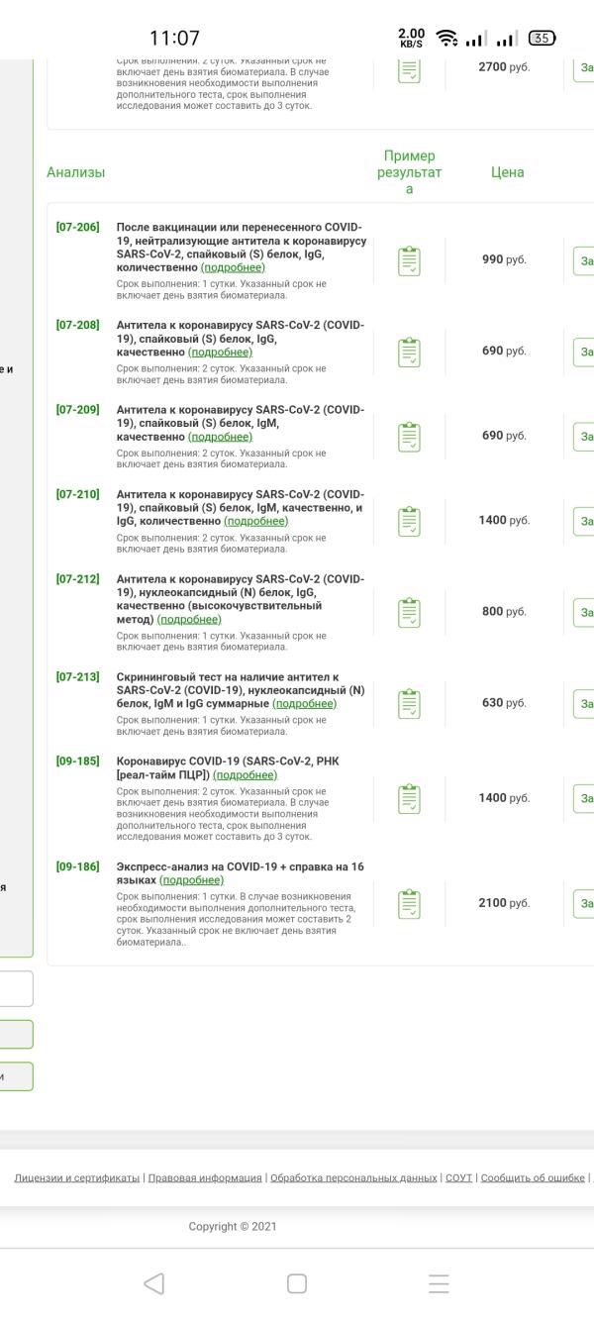
Task: Click Сообщить об ошибке footer link
Action: point(533,1177)
